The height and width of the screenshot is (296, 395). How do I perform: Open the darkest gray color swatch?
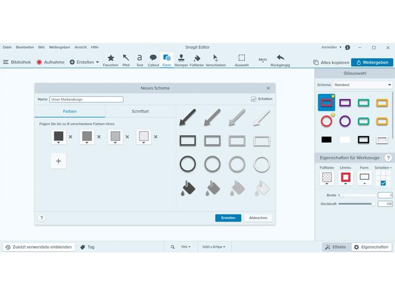click(58, 137)
